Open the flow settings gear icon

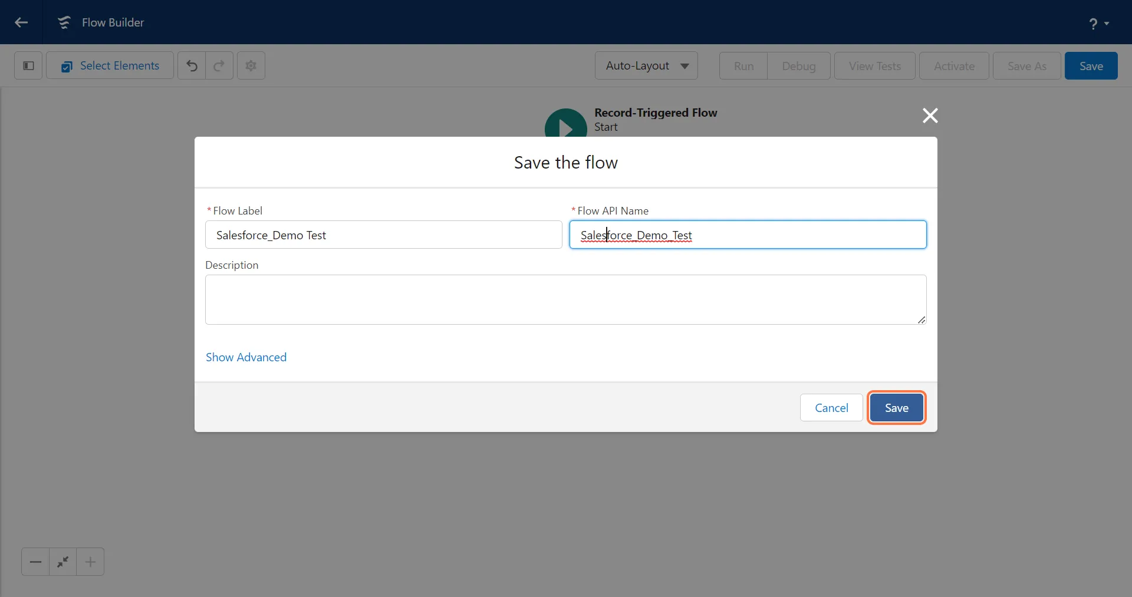tap(251, 65)
